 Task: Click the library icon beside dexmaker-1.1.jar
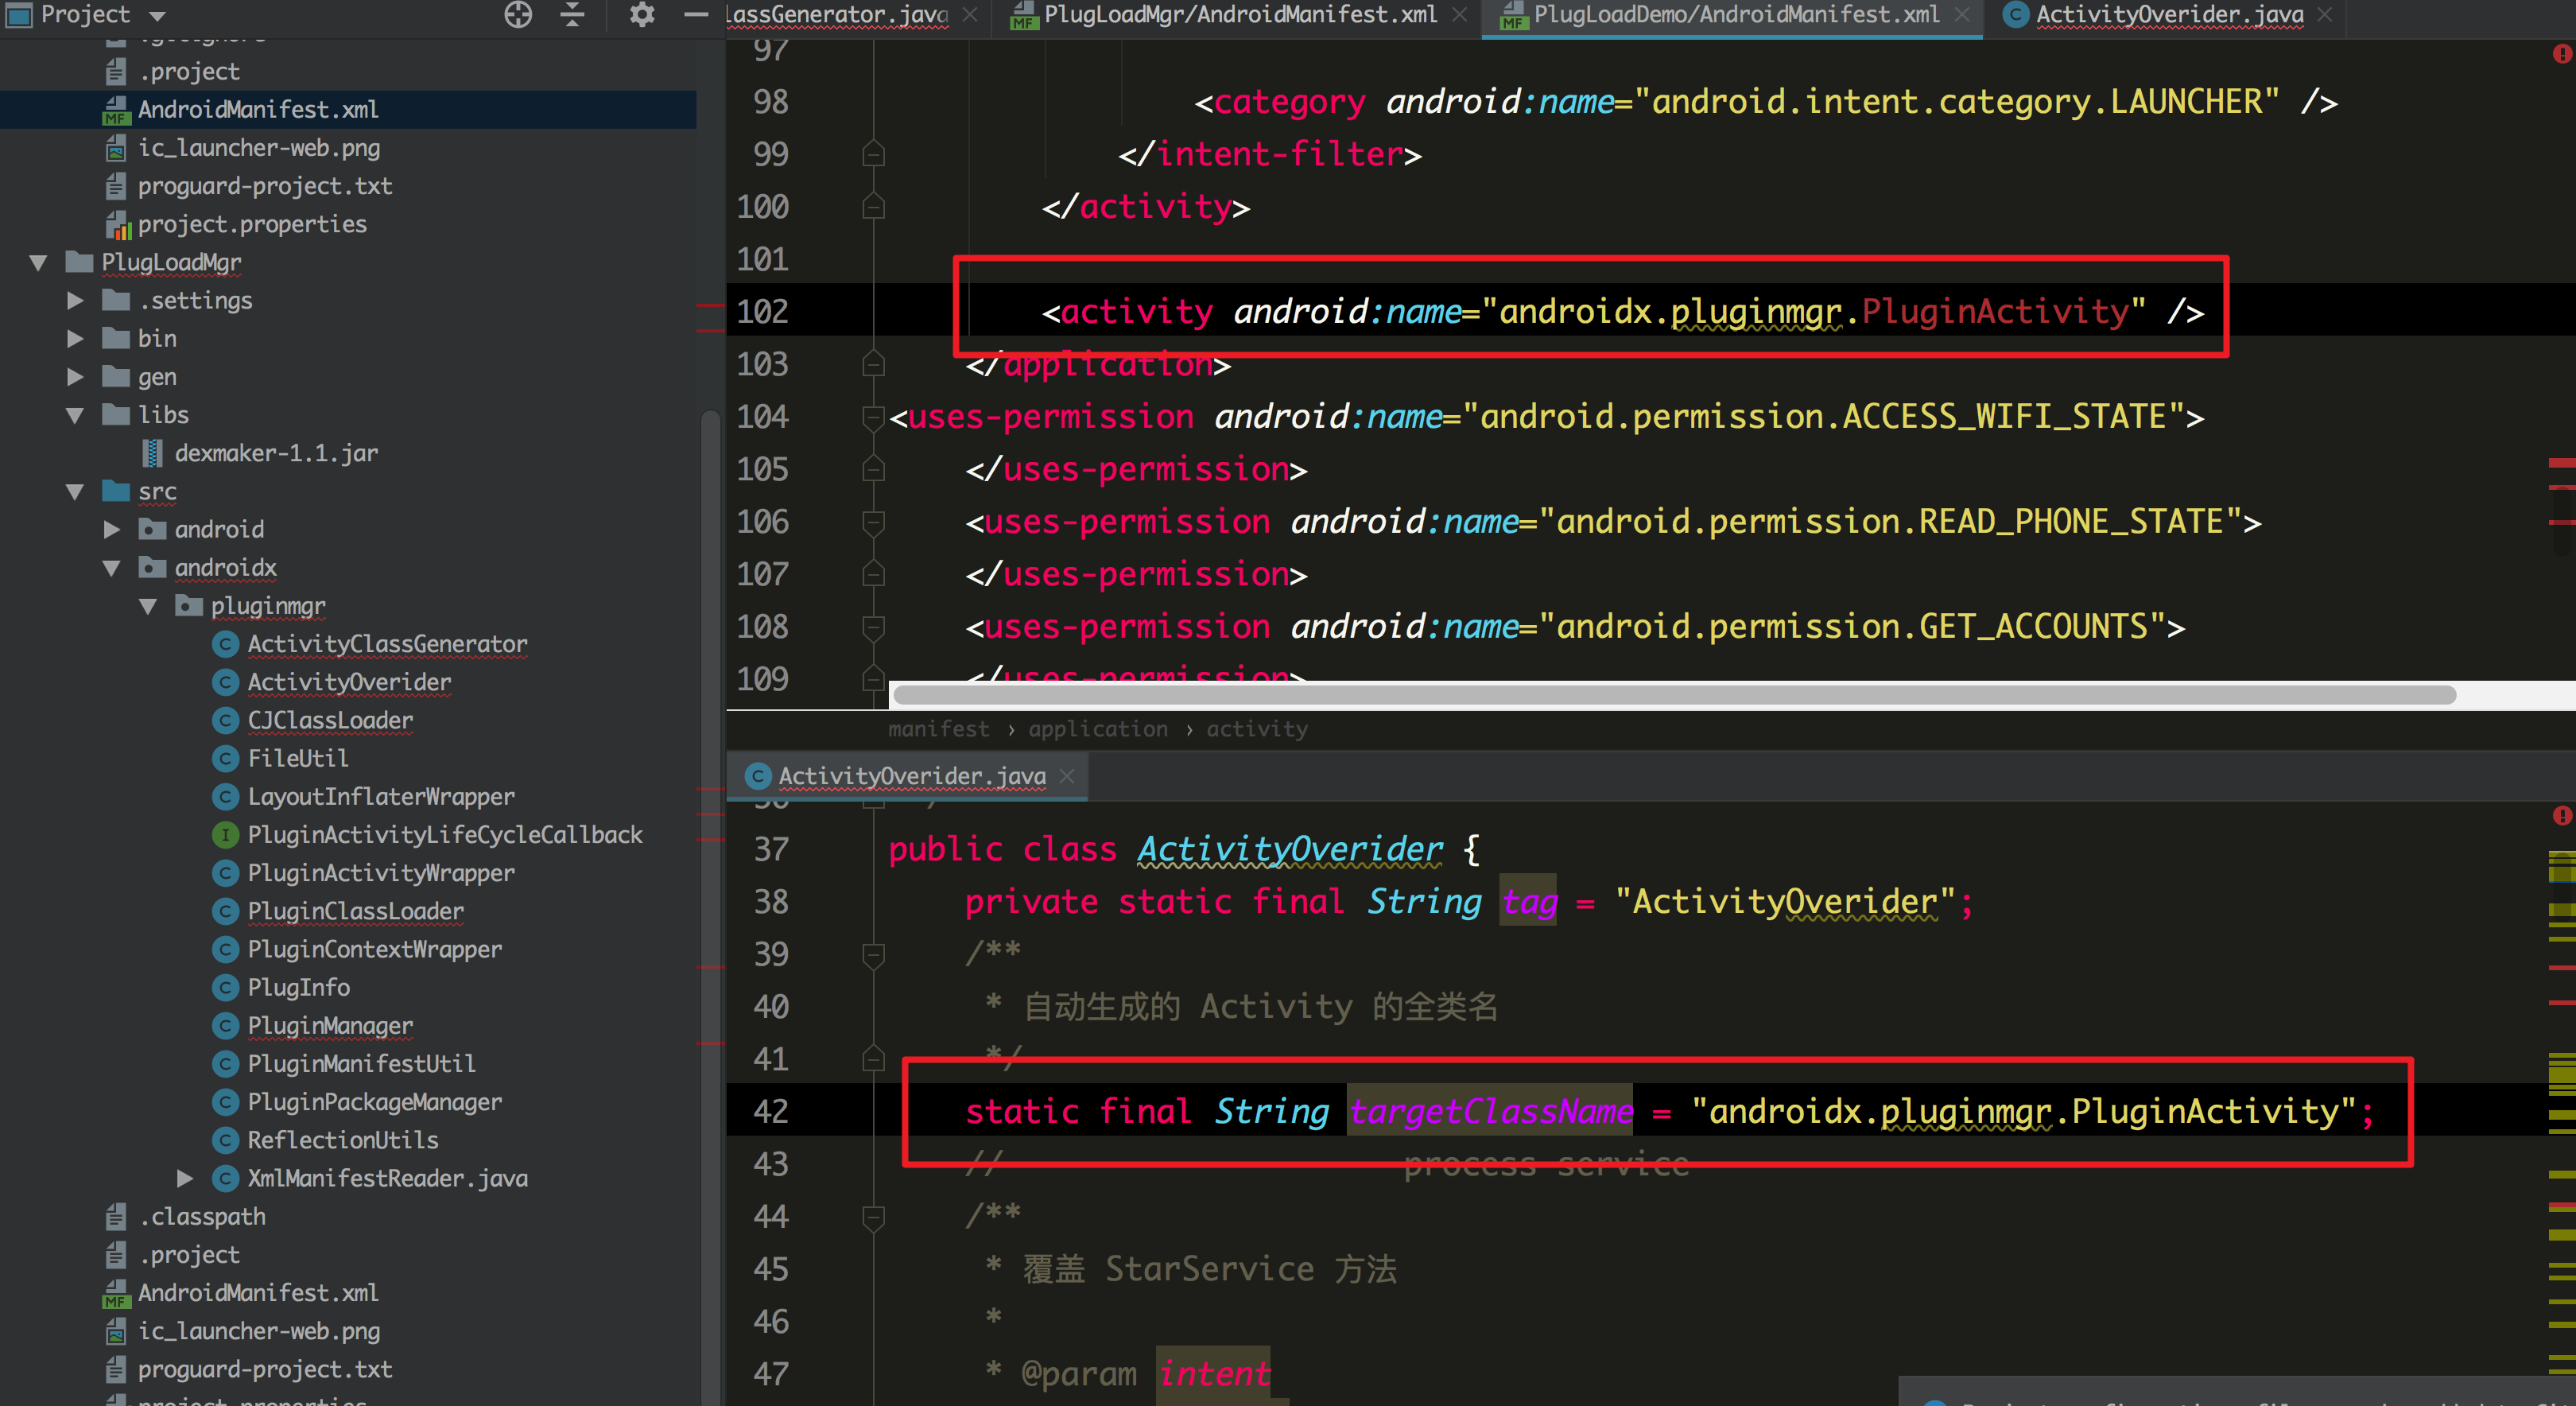[x=152, y=452]
